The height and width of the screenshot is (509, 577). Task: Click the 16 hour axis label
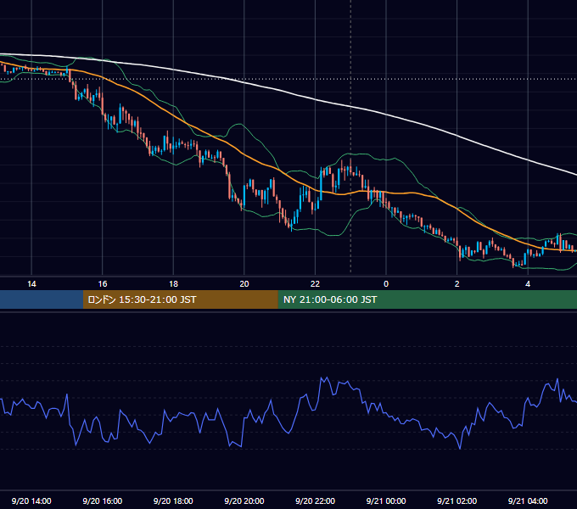pos(103,284)
